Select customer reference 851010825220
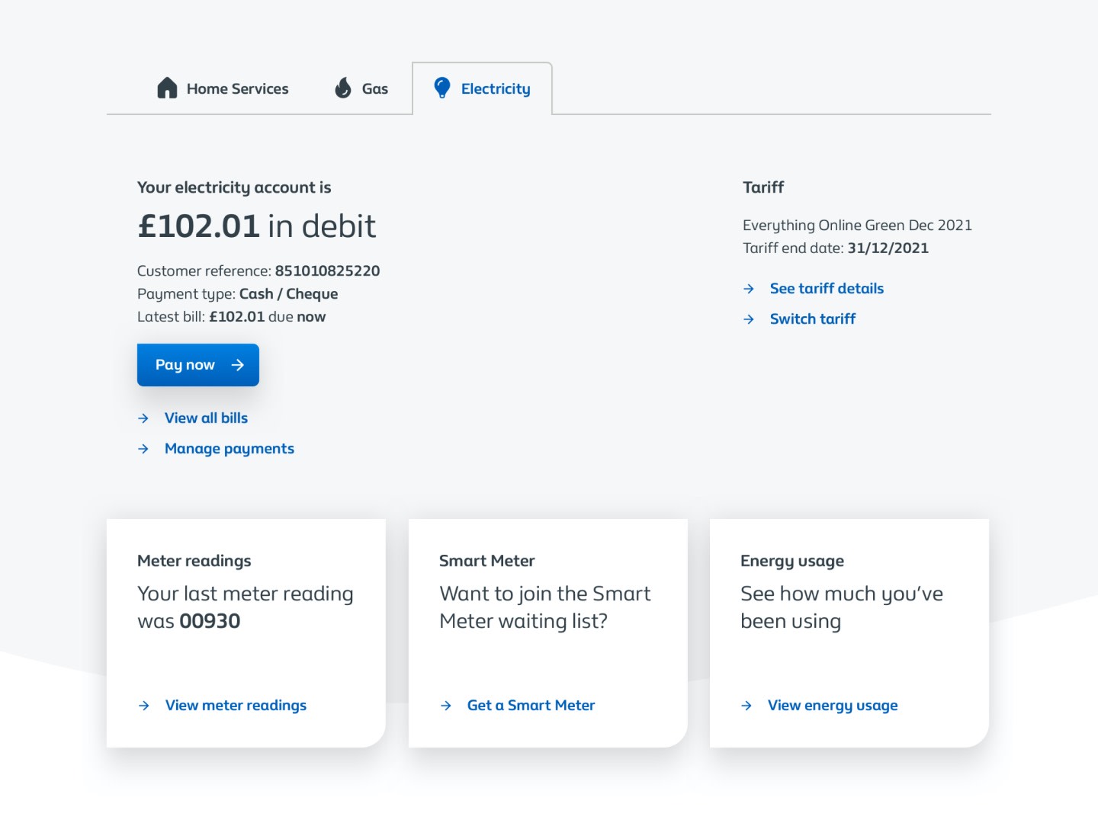Viewport: 1098px width, 823px height. 327,271
